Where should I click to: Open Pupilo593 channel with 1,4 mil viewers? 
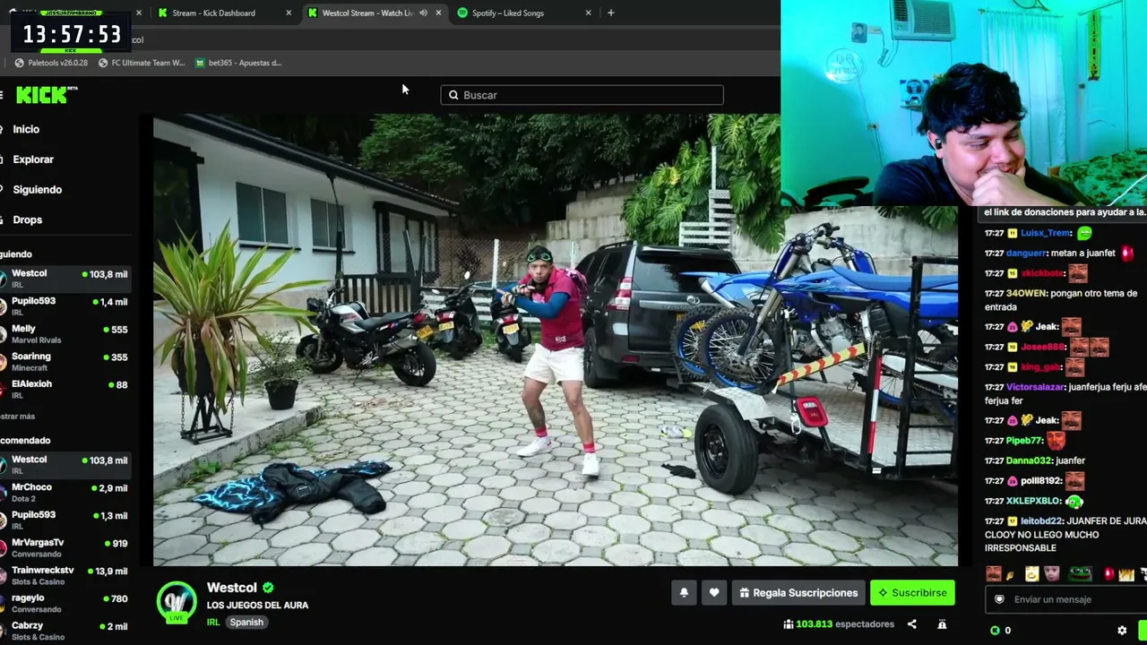tap(66, 305)
